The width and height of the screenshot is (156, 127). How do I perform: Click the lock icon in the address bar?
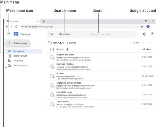[22, 27]
